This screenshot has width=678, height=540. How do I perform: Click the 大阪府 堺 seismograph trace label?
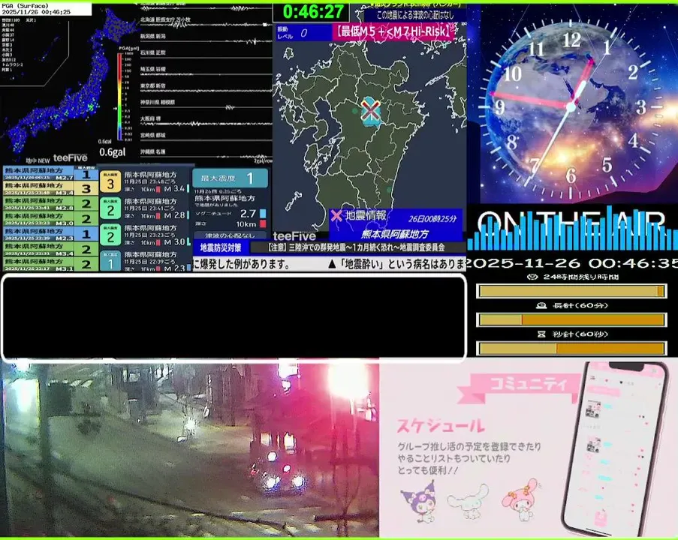point(150,118)
